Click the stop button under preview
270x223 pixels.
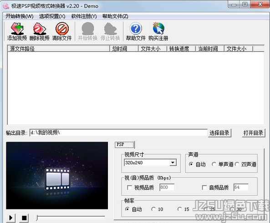pos(24,218)
